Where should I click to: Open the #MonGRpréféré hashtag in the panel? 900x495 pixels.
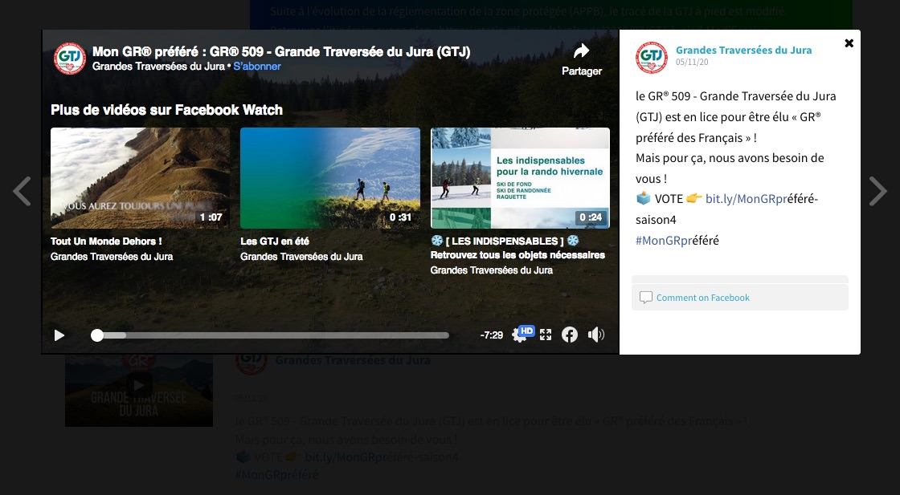point(677,240)
